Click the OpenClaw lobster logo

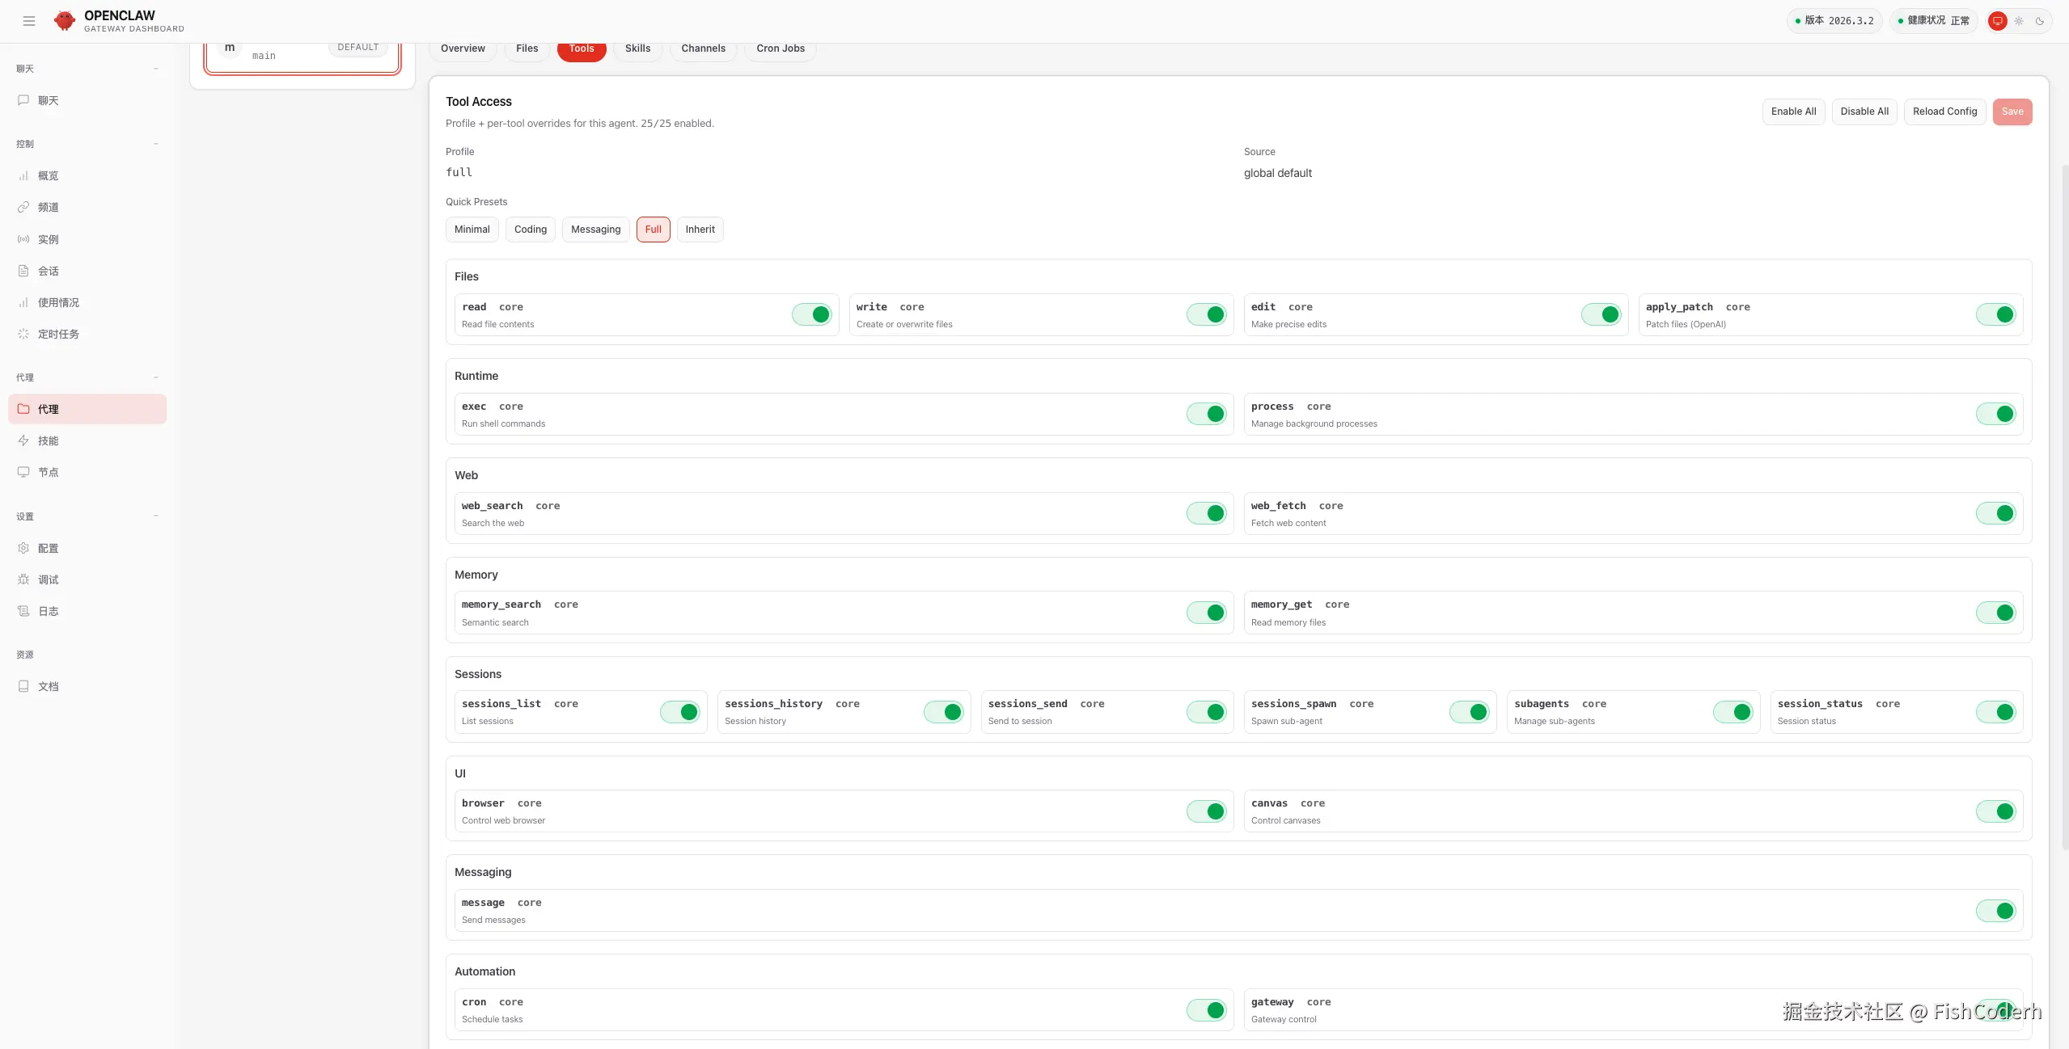(x=65, y=21)
